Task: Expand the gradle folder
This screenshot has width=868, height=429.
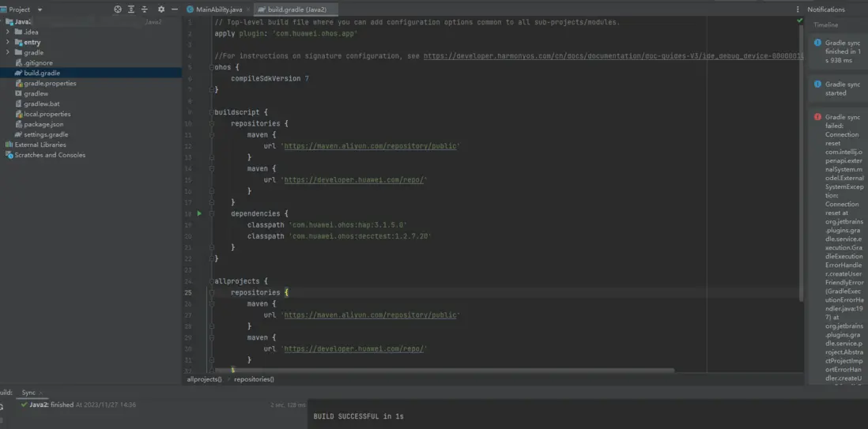Action: [x=8, y=53]
